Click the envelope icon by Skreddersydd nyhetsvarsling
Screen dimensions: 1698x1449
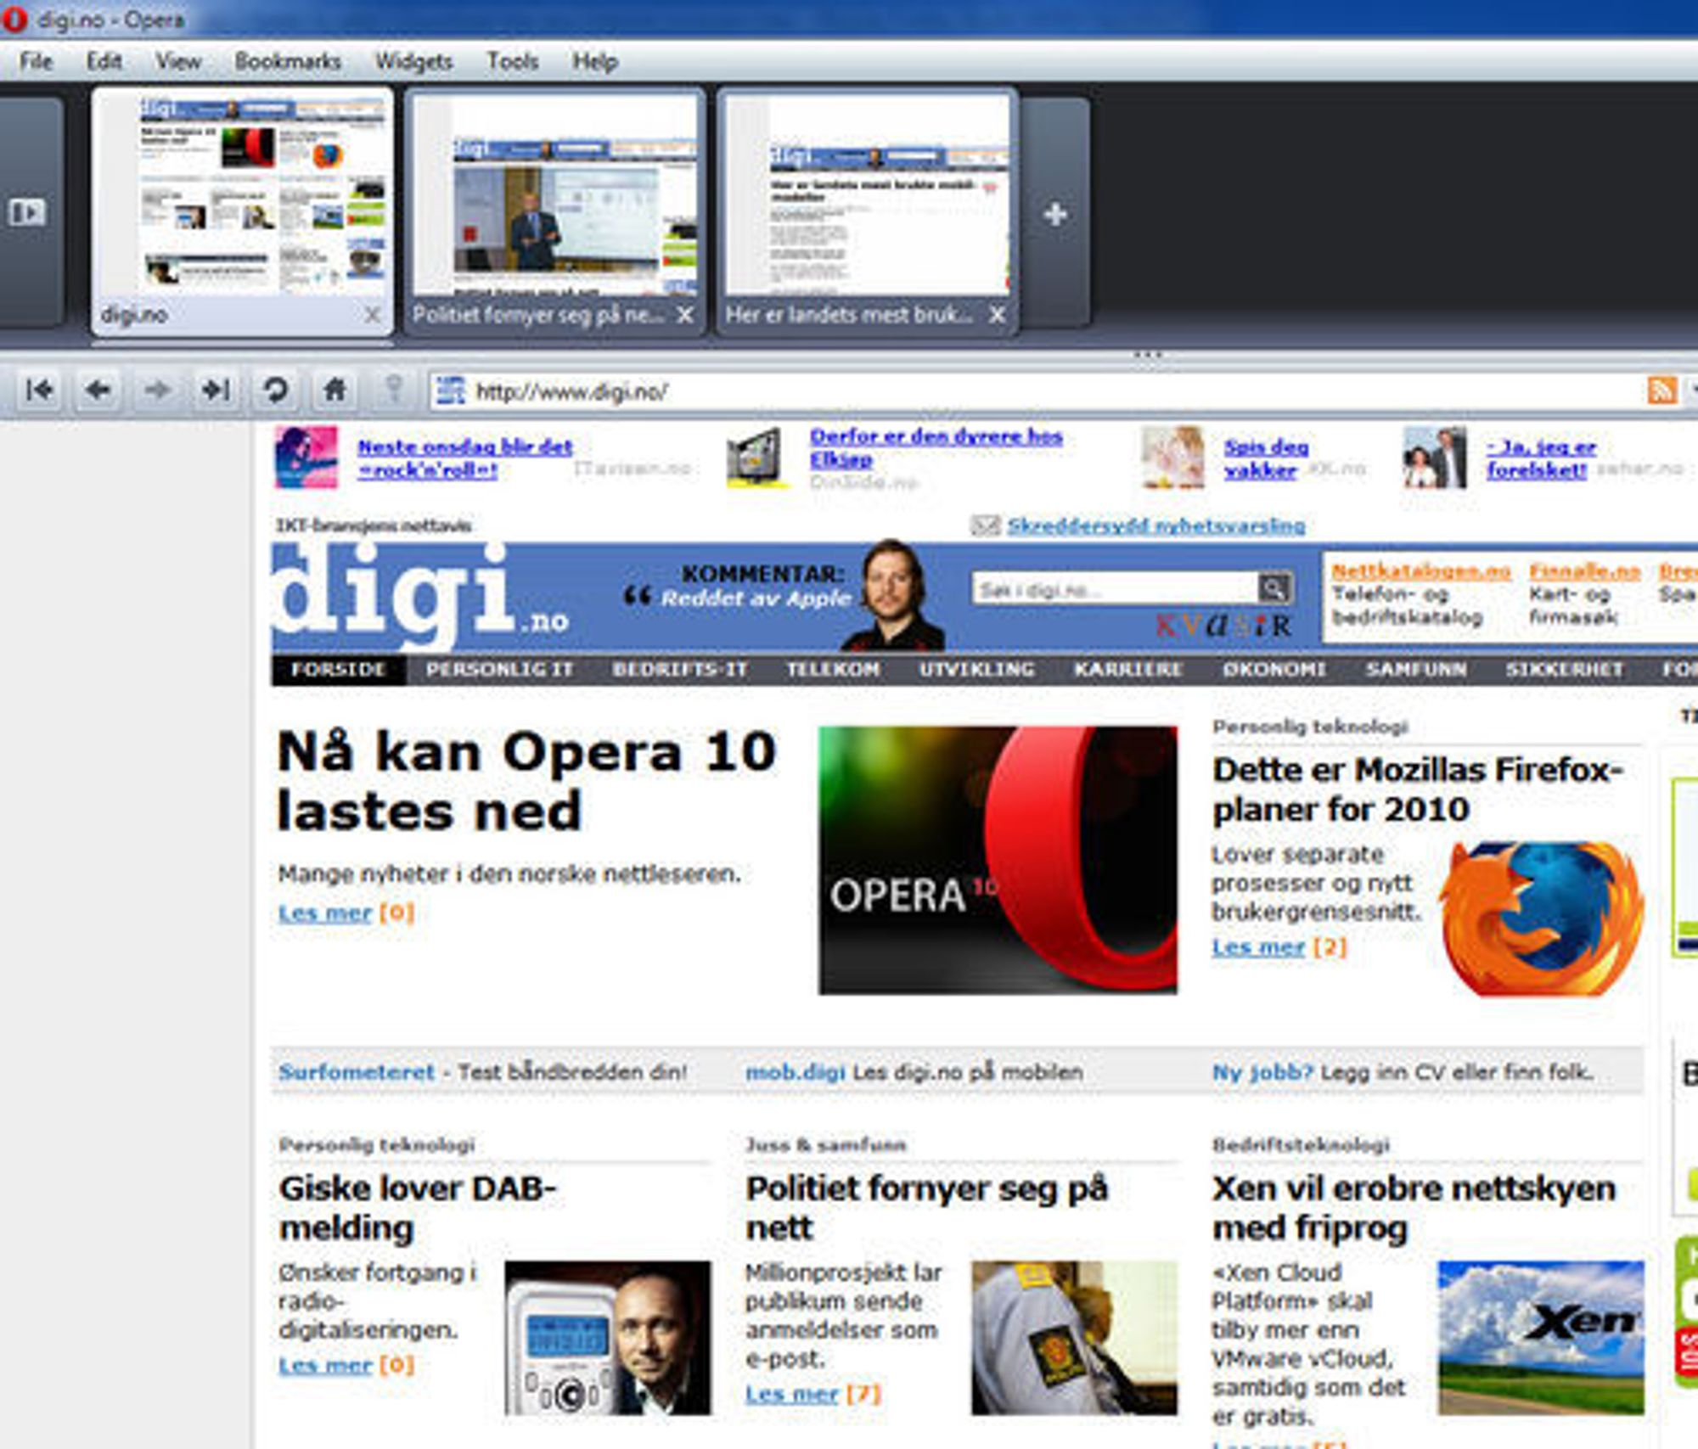pyautogui.click(x=985, y=525)
